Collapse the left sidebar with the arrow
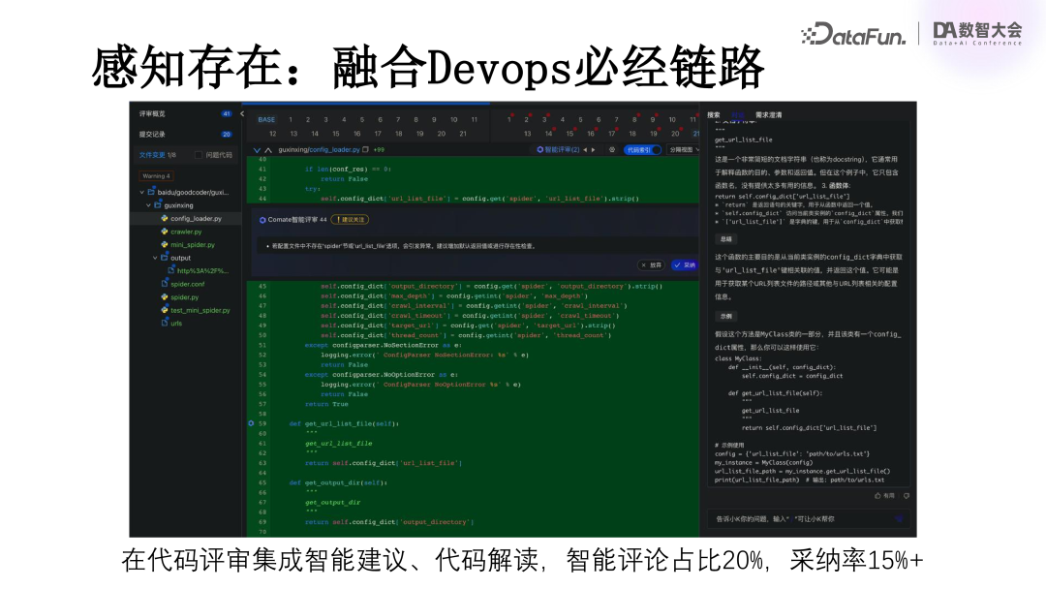 [x=242, y=114]
